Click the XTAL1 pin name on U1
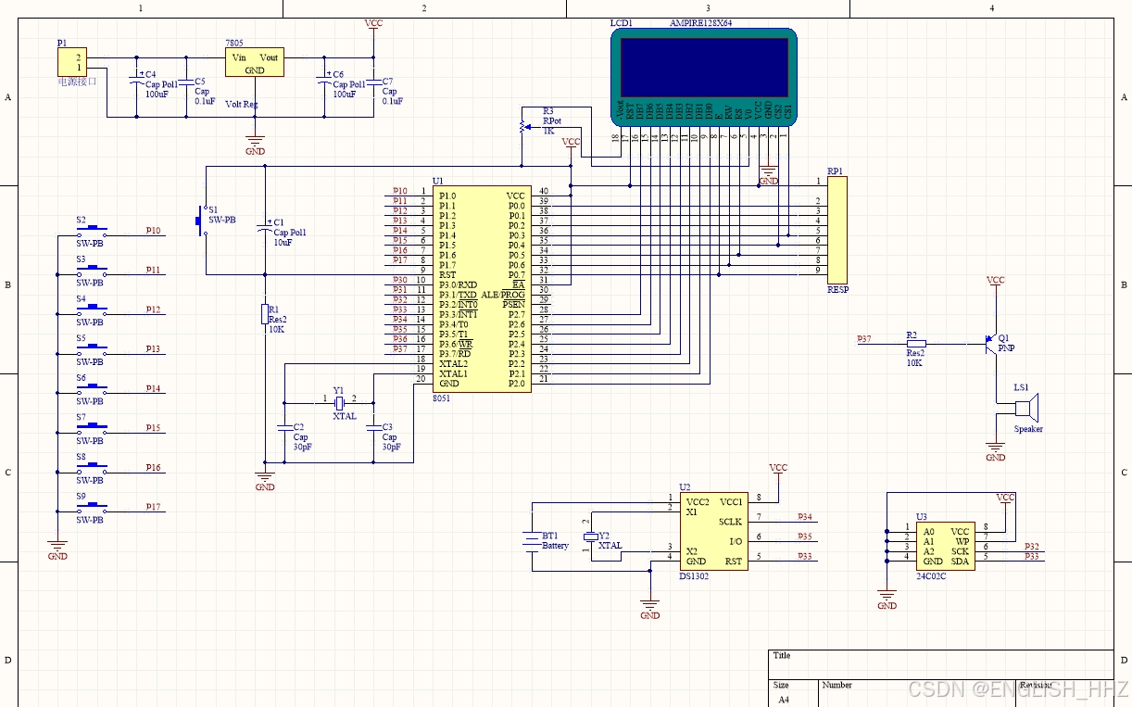Image resolution: width=1132 pixels, height=707 pixels. [454, 373]
